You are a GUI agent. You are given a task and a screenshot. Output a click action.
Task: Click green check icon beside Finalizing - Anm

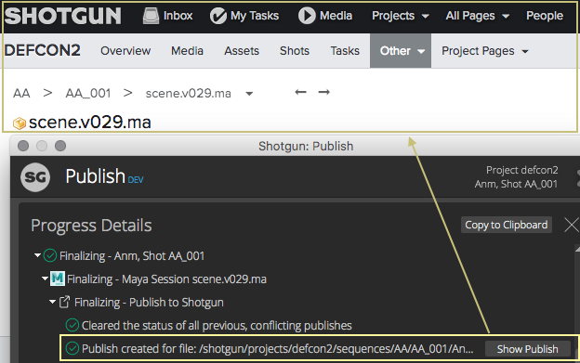(50, 255)
